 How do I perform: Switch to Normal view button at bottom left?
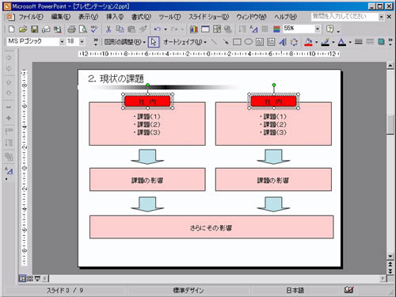click(x=22, y=278)
